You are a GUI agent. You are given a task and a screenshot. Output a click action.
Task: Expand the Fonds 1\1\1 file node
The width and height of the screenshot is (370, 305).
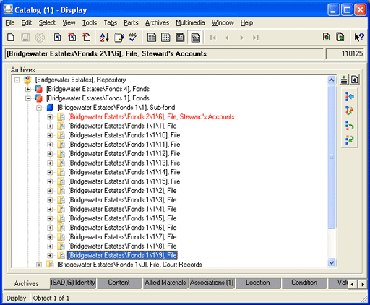click(x=50, y=126)
